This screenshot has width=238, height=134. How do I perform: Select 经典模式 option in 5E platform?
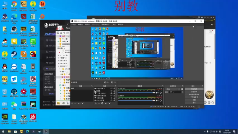click(49, 74)
